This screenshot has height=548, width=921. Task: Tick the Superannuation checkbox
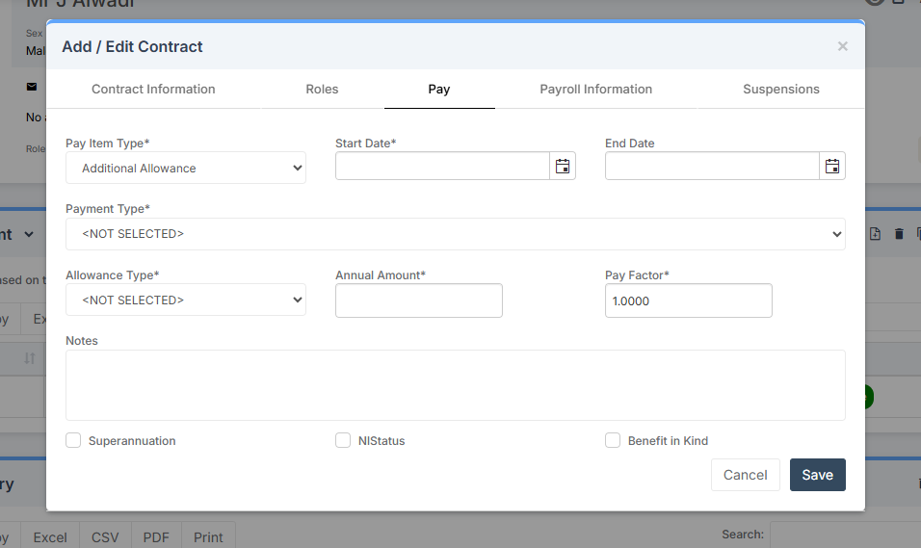(x=73, y=440)
